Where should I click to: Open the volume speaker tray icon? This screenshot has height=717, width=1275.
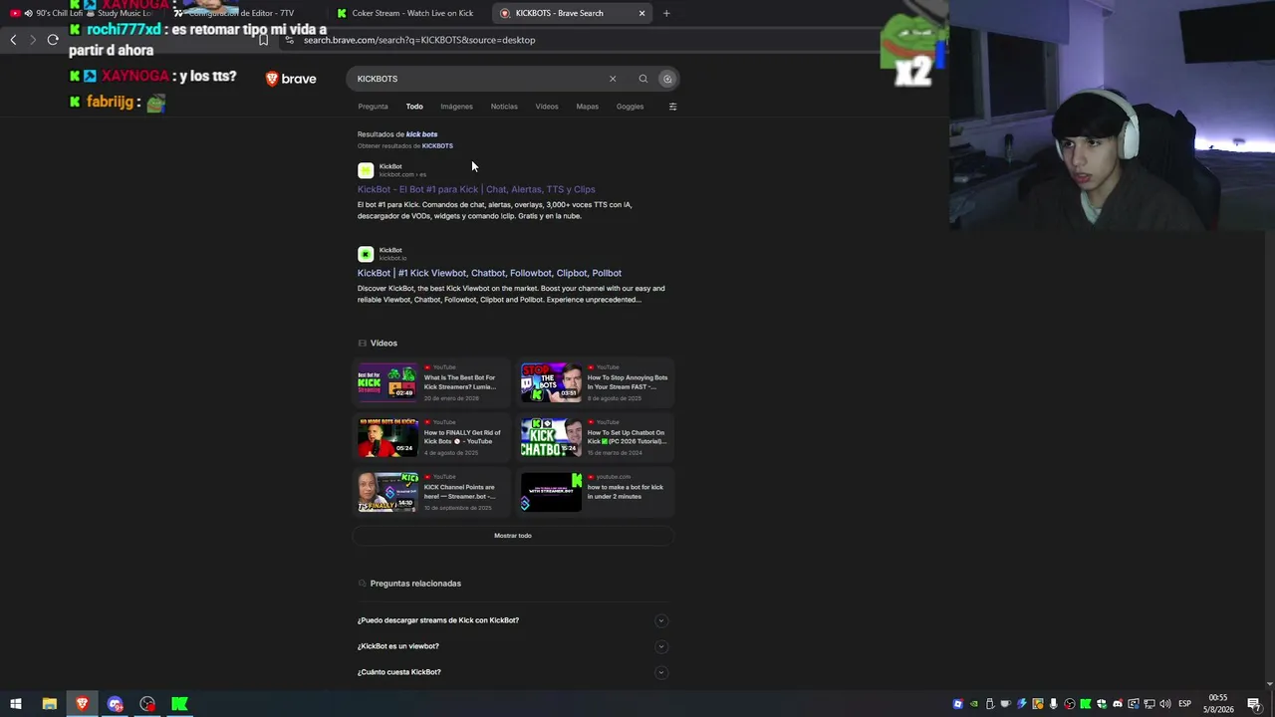[x=1165, y=704]
